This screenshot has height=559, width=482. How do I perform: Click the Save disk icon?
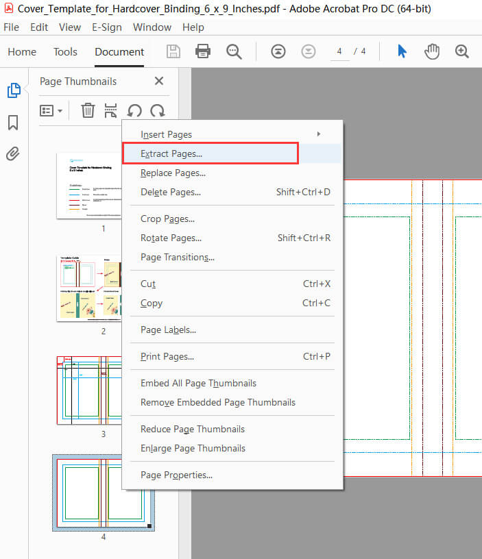click(x=173, y=52)
